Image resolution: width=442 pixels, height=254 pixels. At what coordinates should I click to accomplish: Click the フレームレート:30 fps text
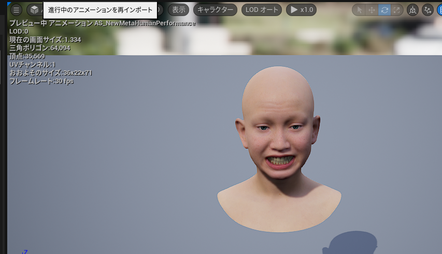point(41,81)
